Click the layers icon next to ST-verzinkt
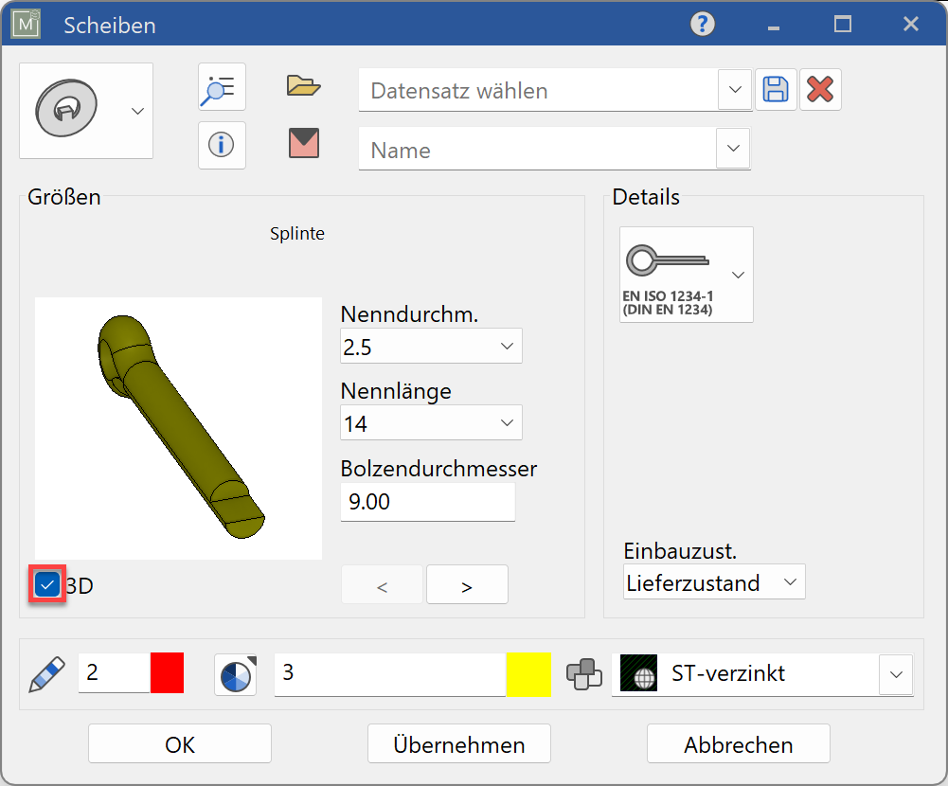Image resolution: width=948 pixels, height=786 pixels. 584,672
